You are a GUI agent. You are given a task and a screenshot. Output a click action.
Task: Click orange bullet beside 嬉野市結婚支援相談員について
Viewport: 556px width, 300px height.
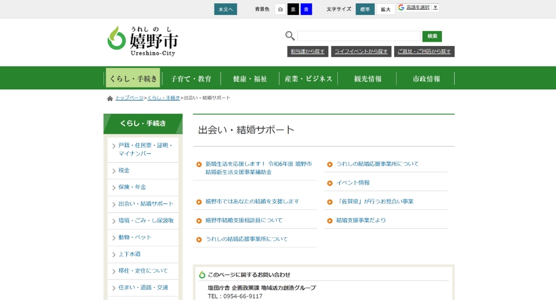coord(199,221)
